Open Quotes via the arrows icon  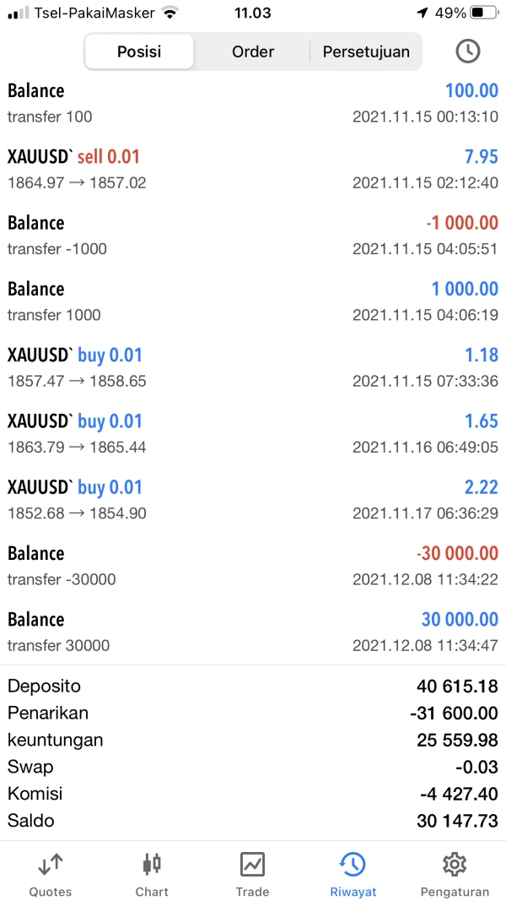pyautogui.click(x=51, y=864)
